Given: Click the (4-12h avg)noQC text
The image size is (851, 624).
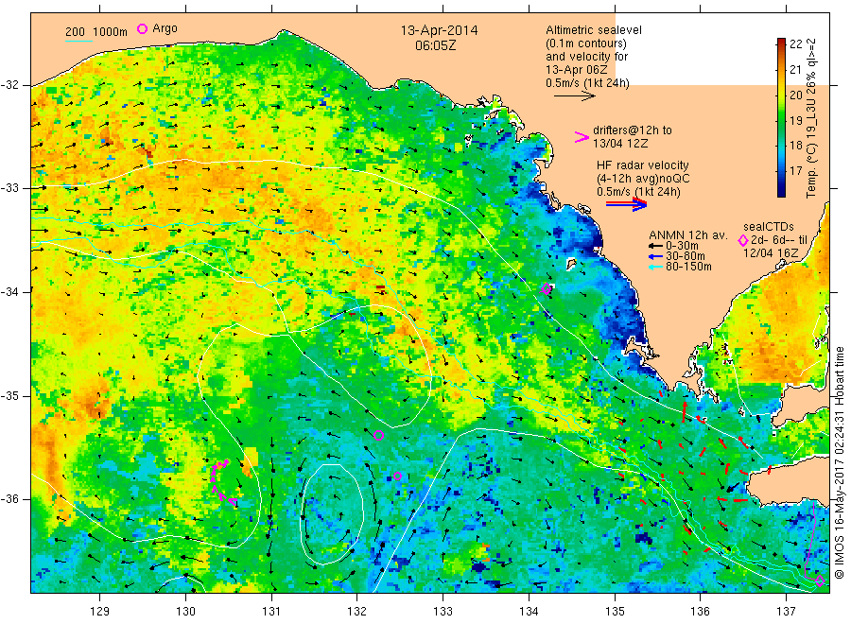Looking at the screenshot, I should (x=644, y=179).
